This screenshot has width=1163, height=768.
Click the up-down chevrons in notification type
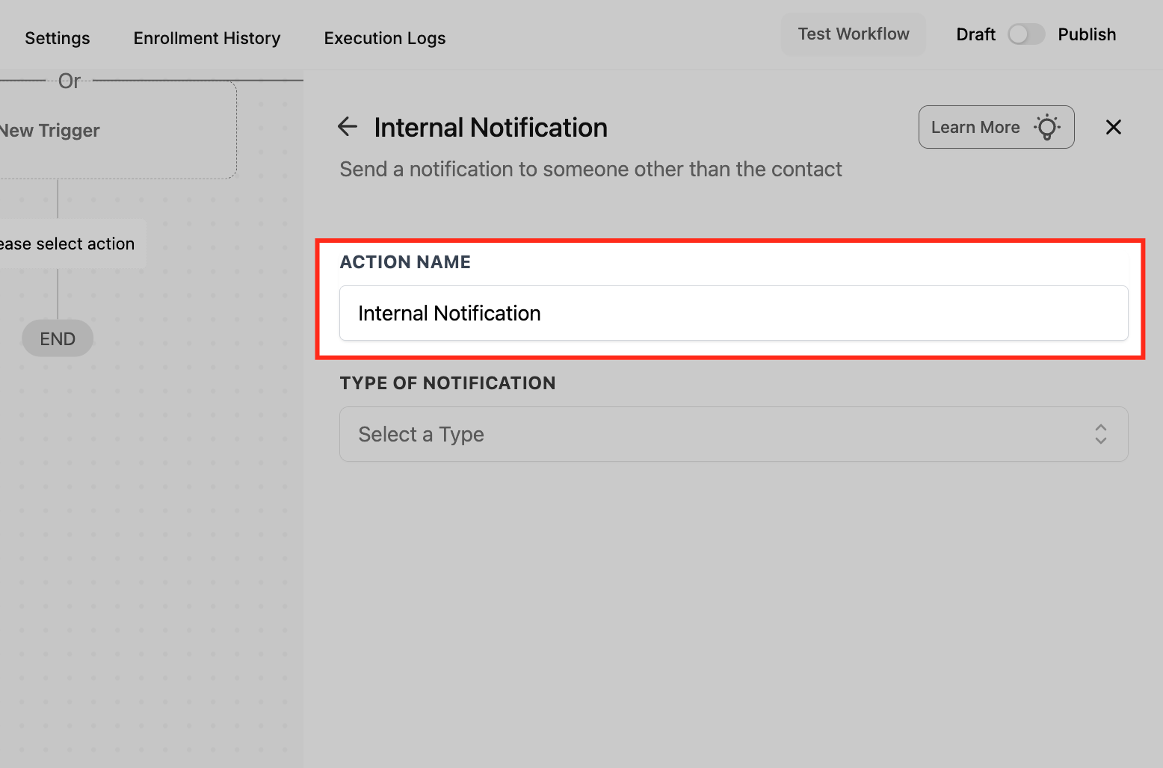coord(1100,434)
